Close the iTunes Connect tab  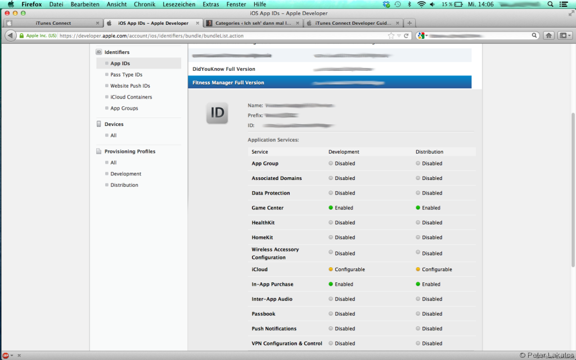[97, 22]
